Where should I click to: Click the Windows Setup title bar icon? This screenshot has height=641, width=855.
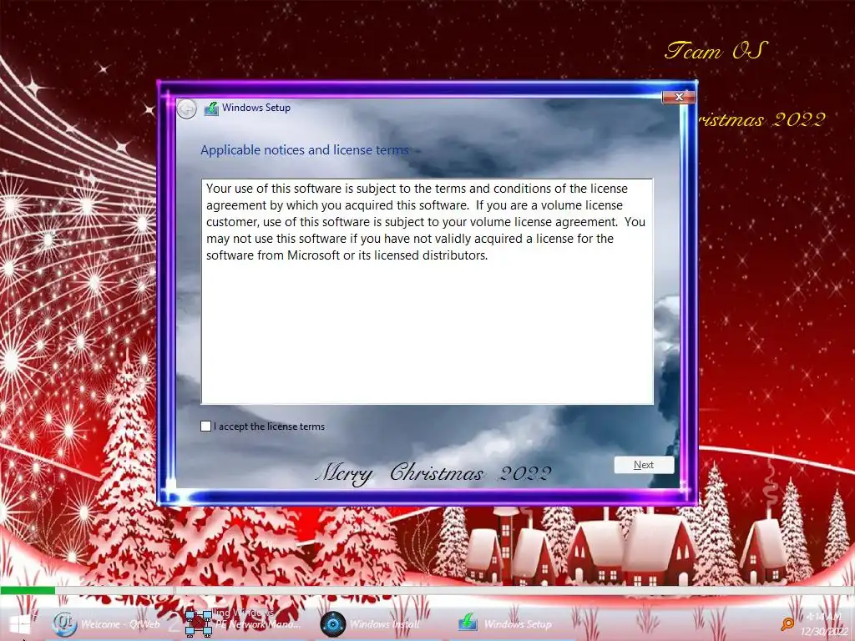click(x=211, y=109)
